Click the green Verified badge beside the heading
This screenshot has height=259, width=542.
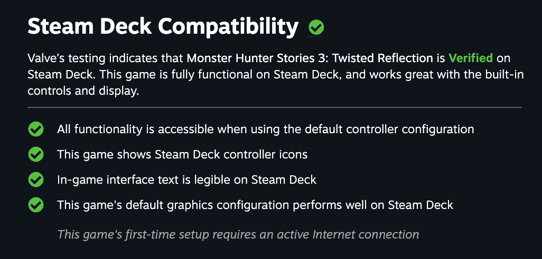pos(316,27)
